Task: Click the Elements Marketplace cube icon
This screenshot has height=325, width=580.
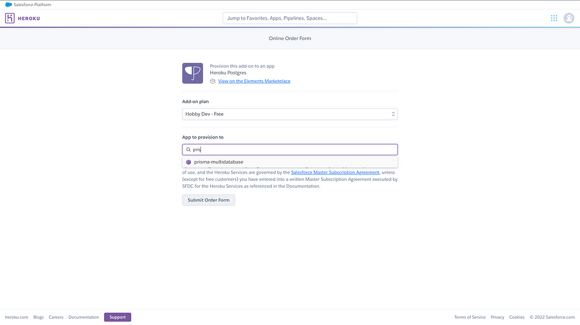Action: 213,81
